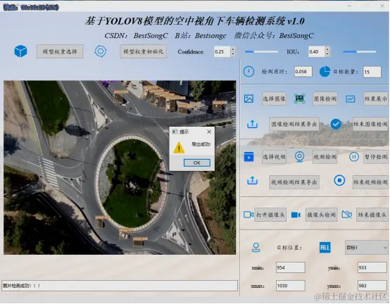Click 结束视频检测 button
The image size is (390, 304).
coord(370,182)
